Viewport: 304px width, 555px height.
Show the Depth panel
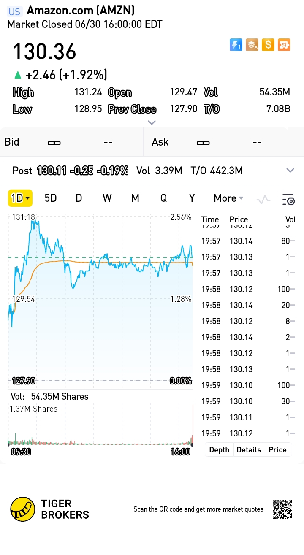tap(219, 450)
